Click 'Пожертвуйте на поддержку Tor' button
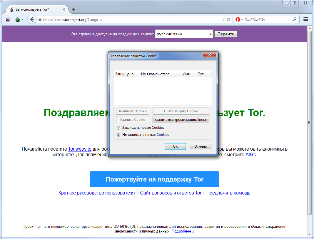This screenshot has width=314, height=239. coord(154,179)
